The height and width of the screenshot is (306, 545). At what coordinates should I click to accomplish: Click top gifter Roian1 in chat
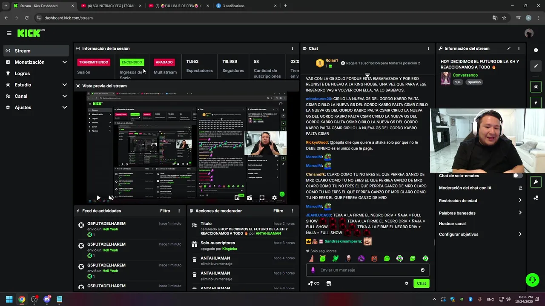pos(331,60)
